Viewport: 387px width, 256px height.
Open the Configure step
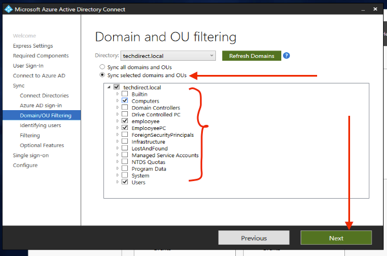(25, 165)
